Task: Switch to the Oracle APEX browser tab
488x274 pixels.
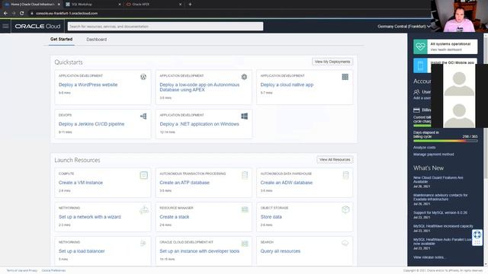Action: tap(153, 5)
